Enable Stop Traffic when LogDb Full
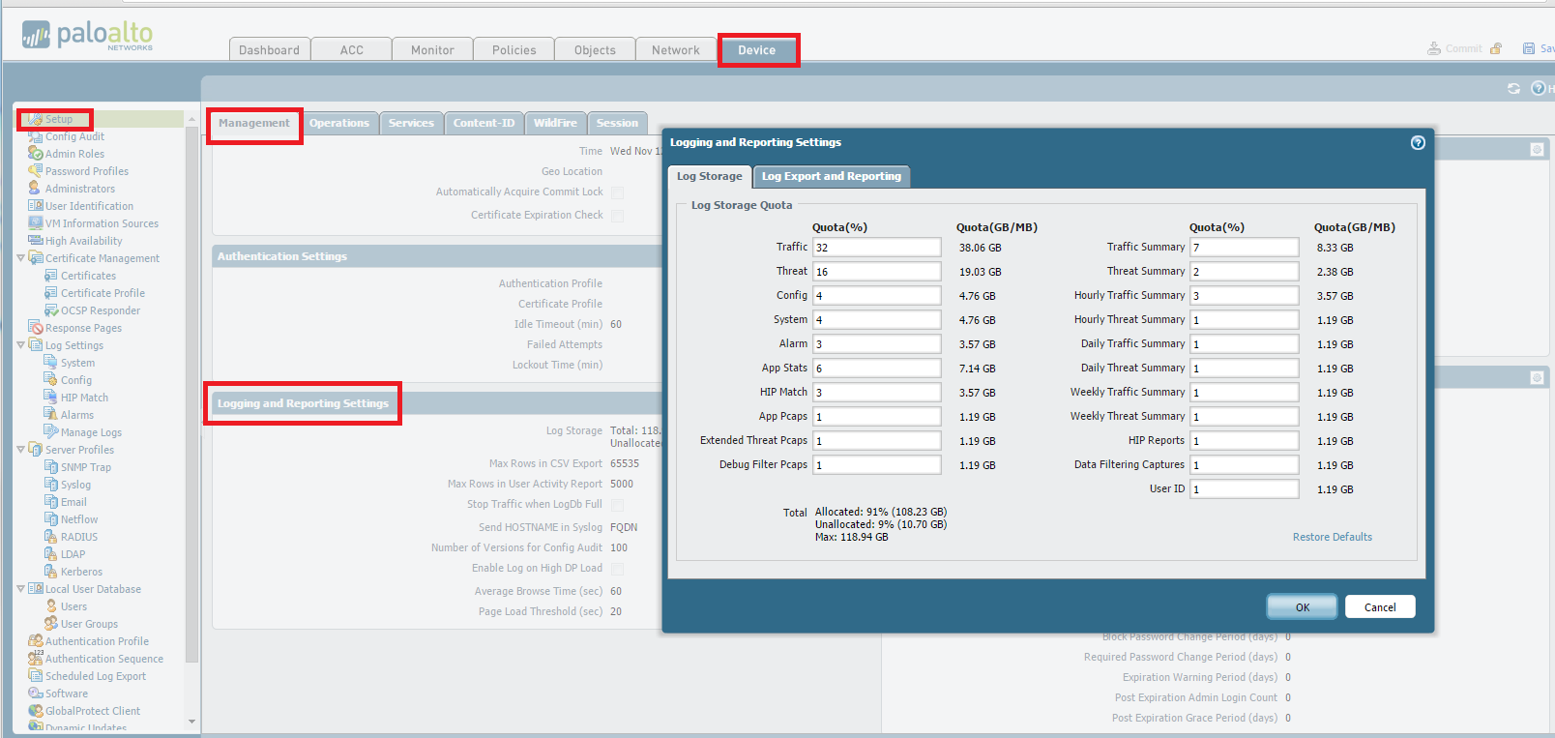Screen dimensions: 1555x738 (x=617, y=505)
